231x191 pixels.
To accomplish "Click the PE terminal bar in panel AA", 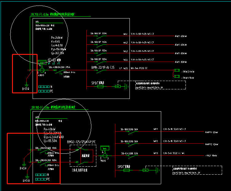I will (x=44, y=91).
